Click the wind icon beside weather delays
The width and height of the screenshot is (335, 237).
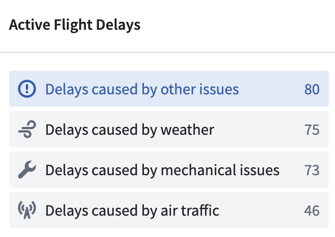tap(27, 129)
